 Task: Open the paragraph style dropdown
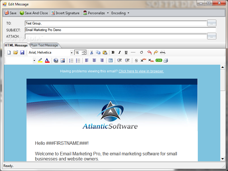[34, 60]
